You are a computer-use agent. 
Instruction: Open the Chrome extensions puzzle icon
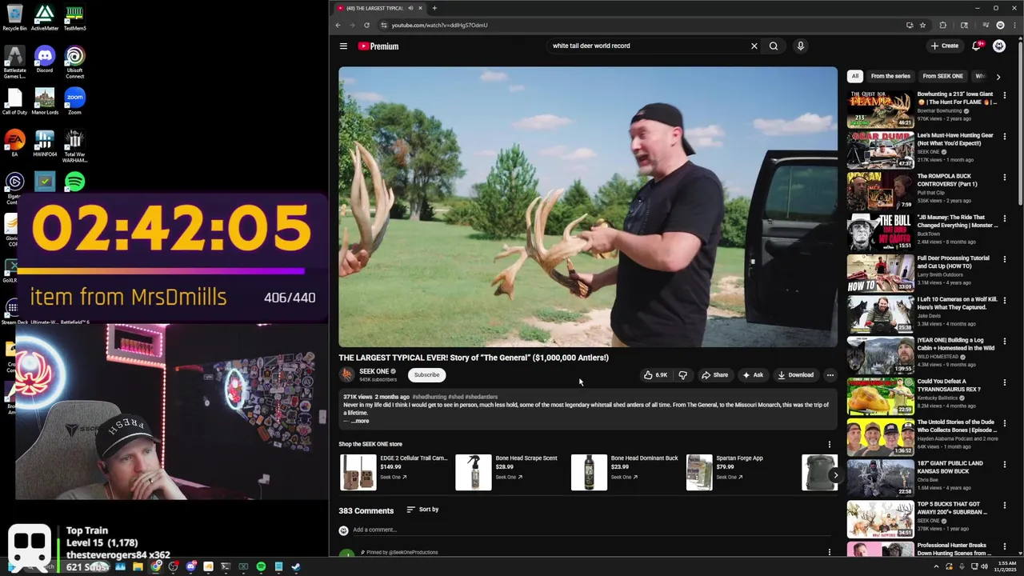942,25
